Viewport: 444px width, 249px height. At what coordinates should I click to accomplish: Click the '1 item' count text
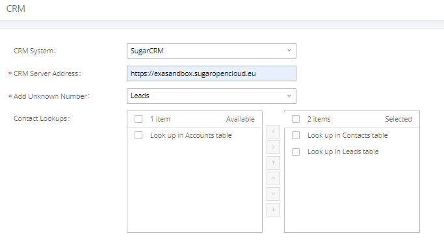[x=160, y=119]
